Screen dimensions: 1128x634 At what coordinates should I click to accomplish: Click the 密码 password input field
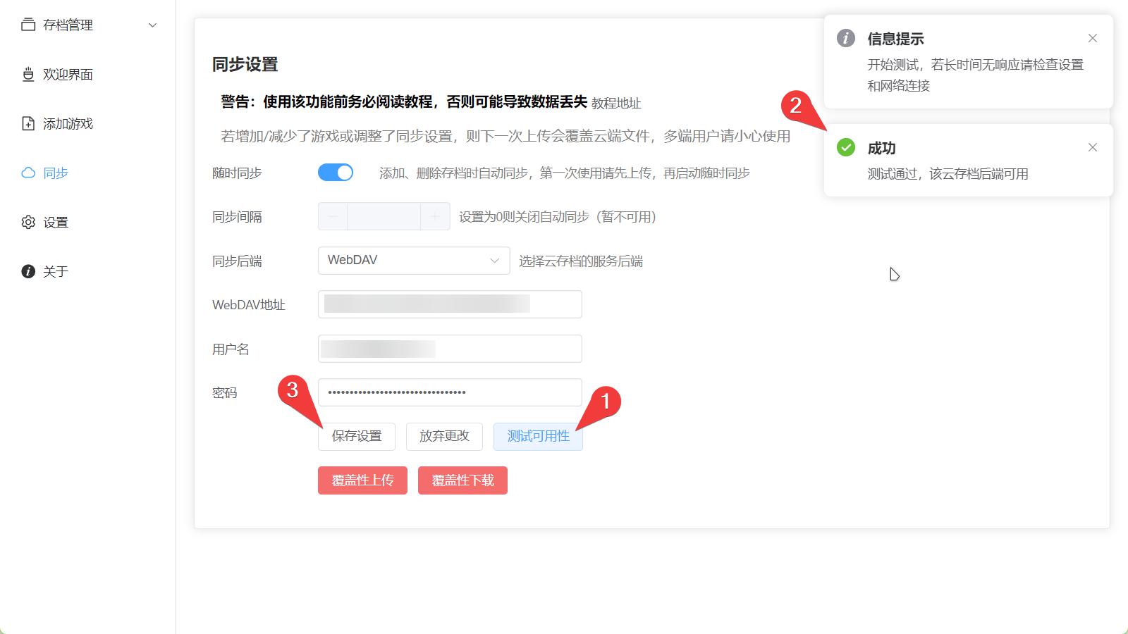pyautogui.click(x=450, y=392)
